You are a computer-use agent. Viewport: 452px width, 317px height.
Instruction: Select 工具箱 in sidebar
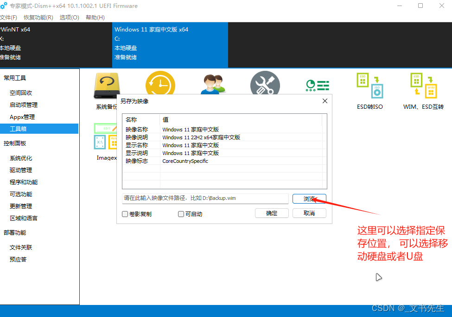pyautogui.click(x=39, y=129)
